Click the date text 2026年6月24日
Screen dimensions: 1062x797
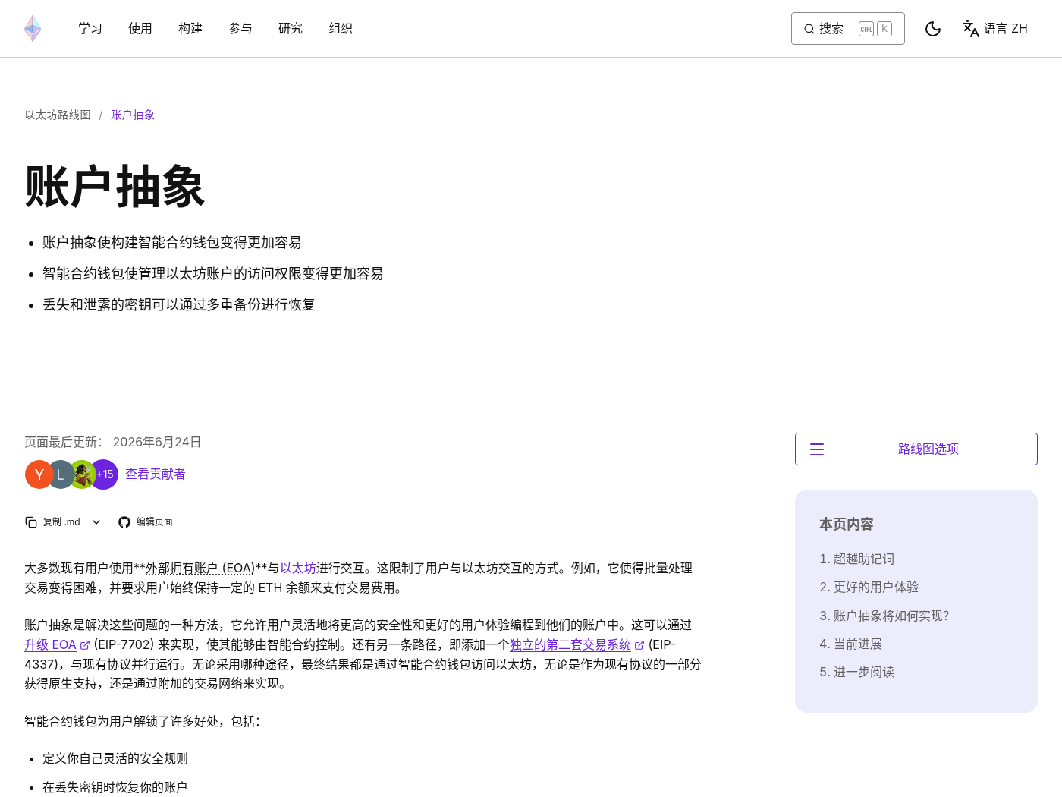[x=157, y=443]
